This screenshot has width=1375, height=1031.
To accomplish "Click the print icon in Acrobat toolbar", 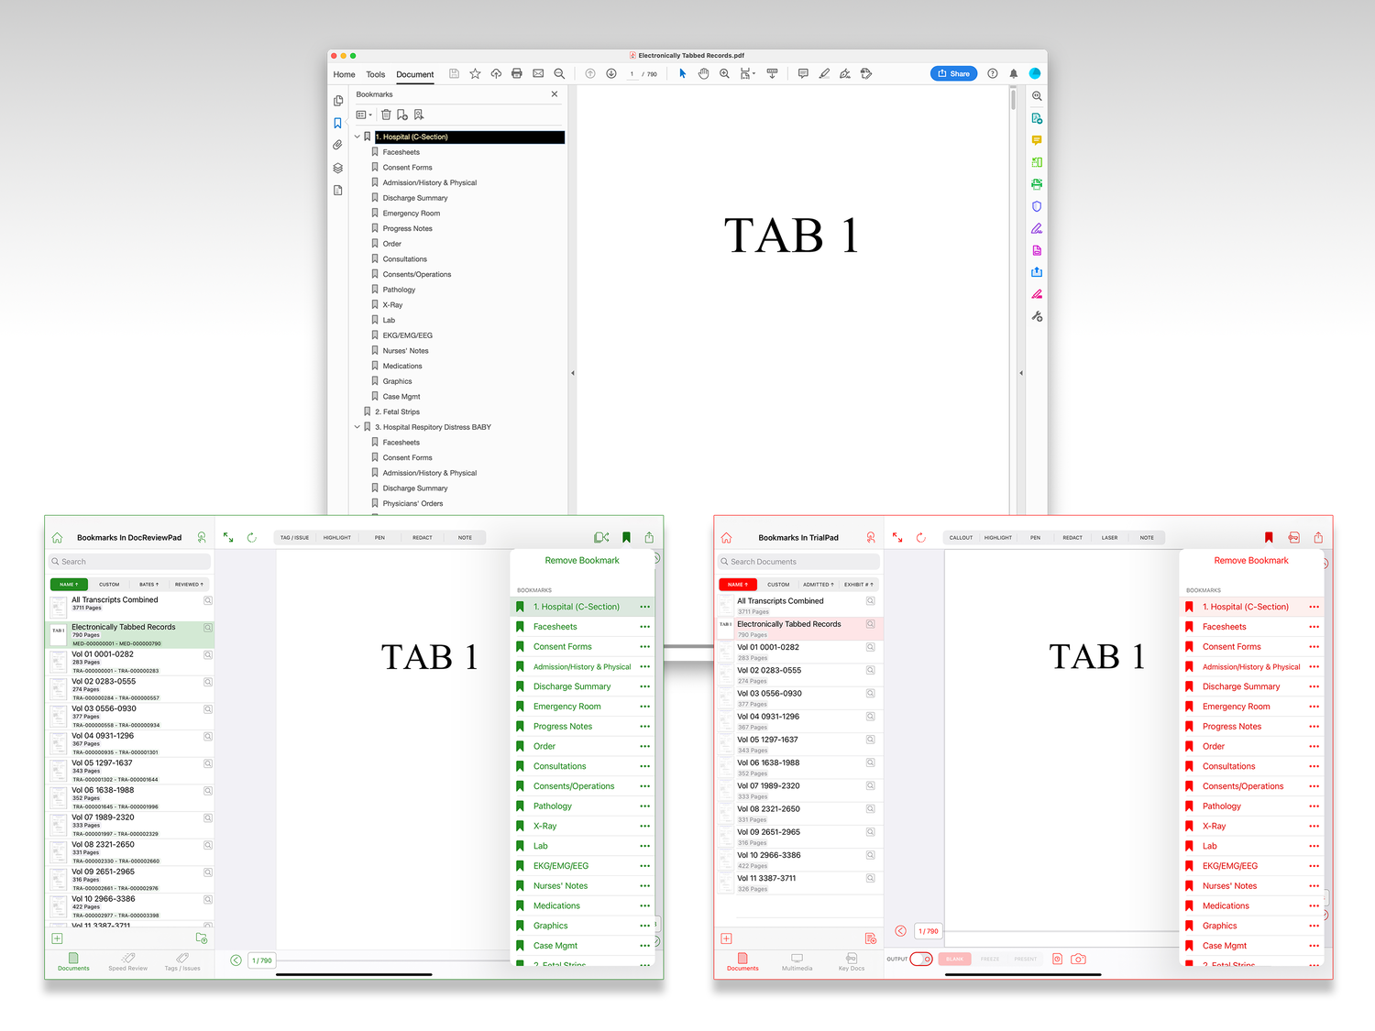I will point(517,73).
